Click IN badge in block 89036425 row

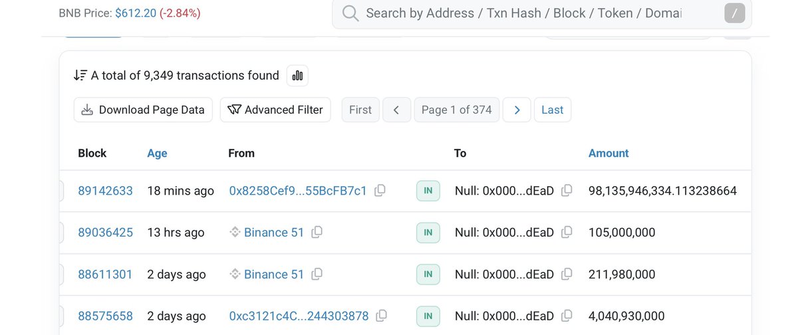click(x=428, y=233)
